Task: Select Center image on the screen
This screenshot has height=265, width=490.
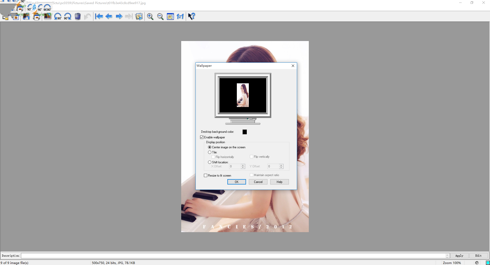Action: [210, 147]
